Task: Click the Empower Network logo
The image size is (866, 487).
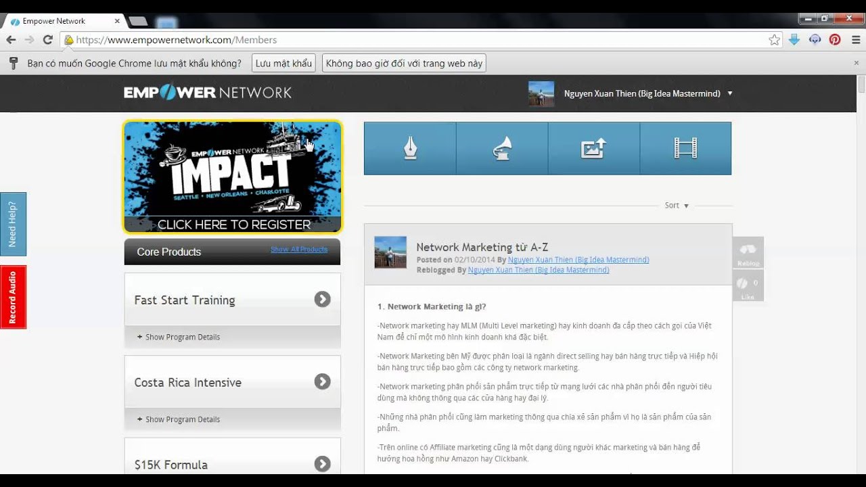Action: point(208,93)
